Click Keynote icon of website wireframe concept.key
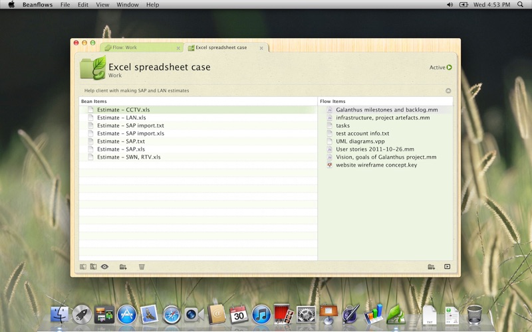The image size is (532, 332). point(329,165)
